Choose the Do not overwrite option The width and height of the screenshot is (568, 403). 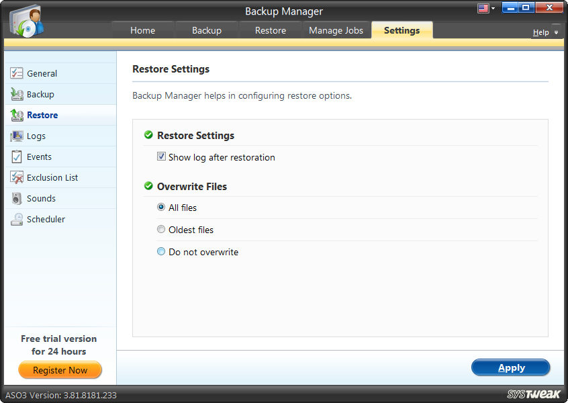161,251
